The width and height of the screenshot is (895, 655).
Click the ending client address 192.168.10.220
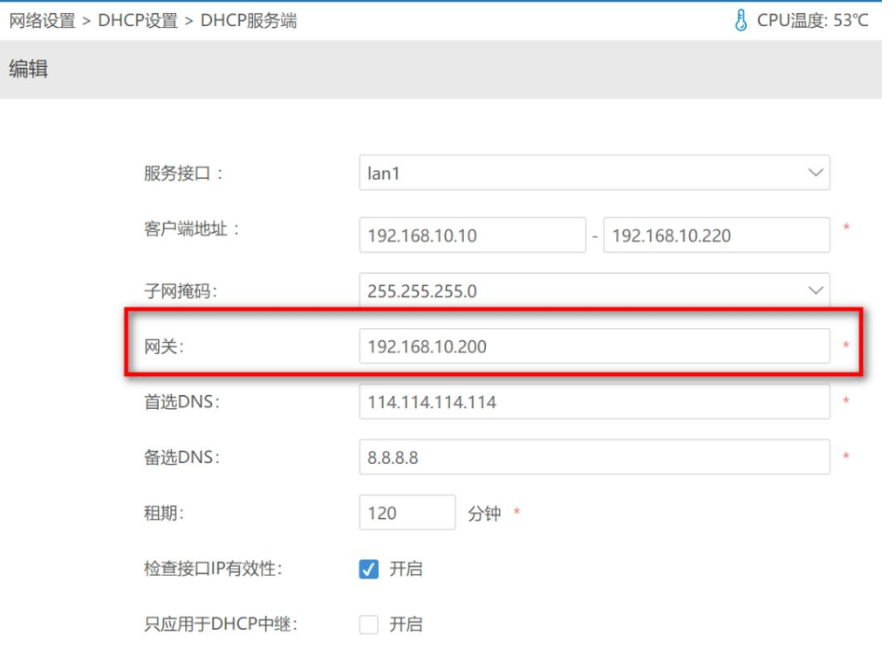coord(715,235)
